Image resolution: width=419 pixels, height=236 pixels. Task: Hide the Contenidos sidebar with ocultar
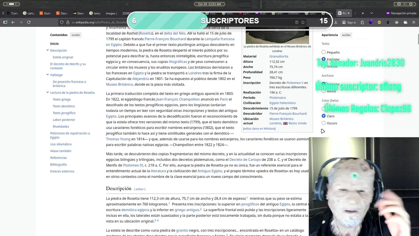click(x=76, y=35)
